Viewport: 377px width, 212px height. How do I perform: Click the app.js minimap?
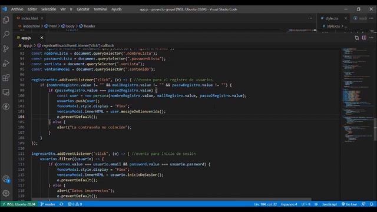357,96
